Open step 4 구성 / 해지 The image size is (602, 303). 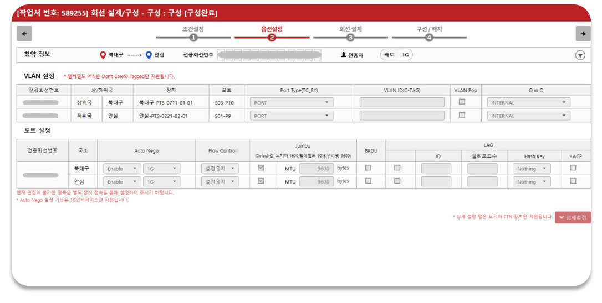point(429,33)
